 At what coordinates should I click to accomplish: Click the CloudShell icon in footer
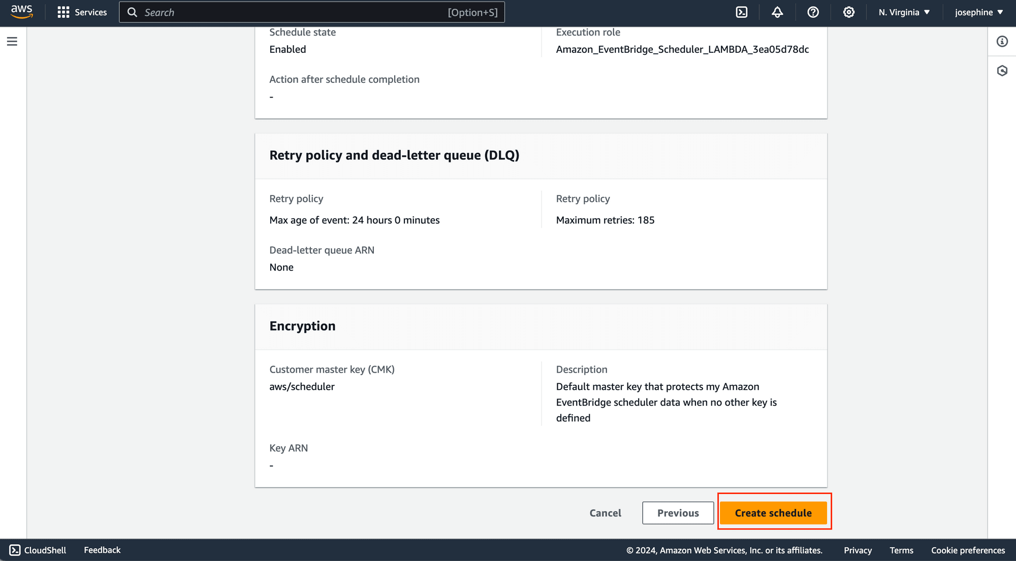click(x=15, y=550)
